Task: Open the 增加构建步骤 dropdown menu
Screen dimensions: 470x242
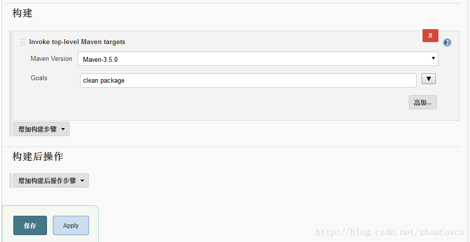Action: pyautogui.click(x=41, y=129)
